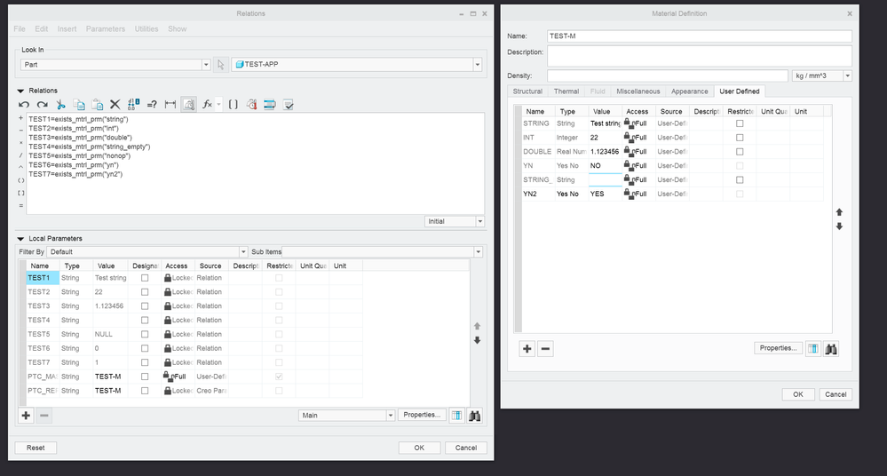The height and width of the screenshot is (476, 887).
Task: Toggle Restricted checkbox for DOUBLE material parameter
Action: (x=740, y=152)
